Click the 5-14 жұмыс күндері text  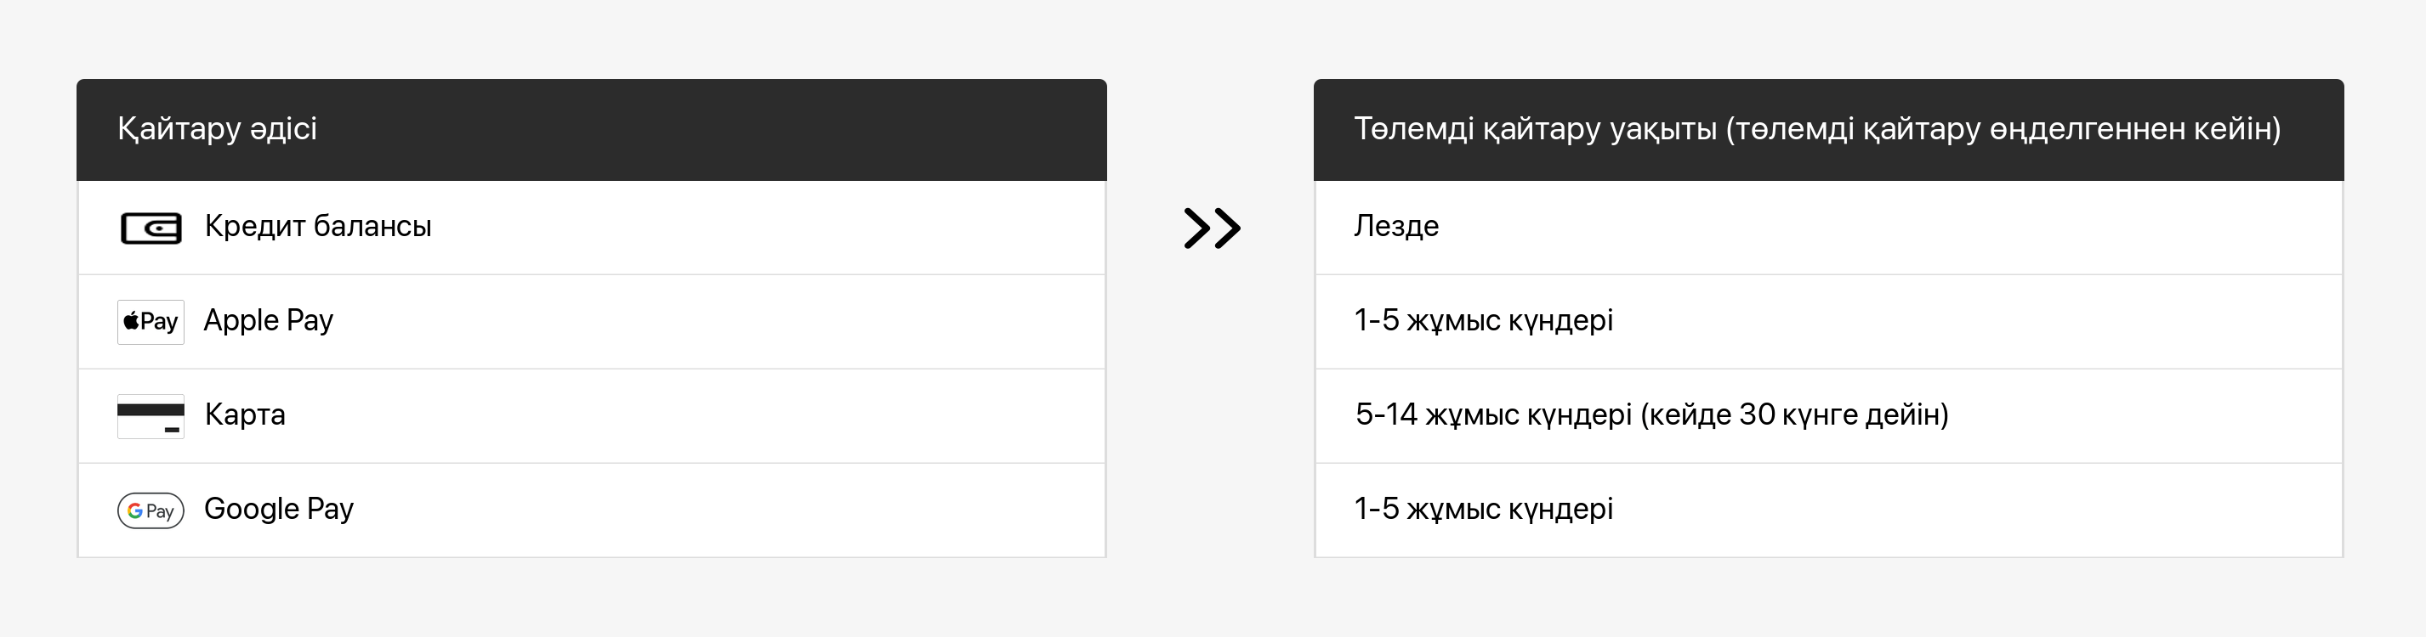pyautogui.click(x=1492, y=414)
